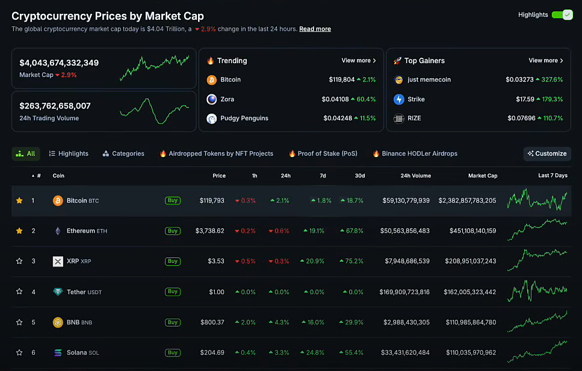Expand Top Gainers via View more

pos(546,61)
